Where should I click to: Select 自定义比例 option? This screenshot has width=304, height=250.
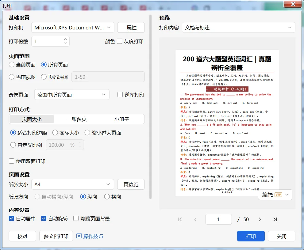[x=13, y=145]
